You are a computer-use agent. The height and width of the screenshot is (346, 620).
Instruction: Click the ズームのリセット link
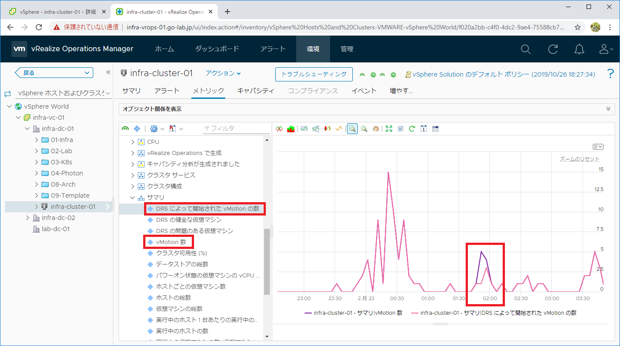(x=580, y=159)
